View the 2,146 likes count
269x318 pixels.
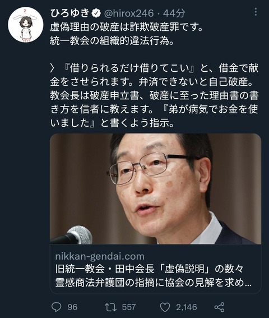187,307
